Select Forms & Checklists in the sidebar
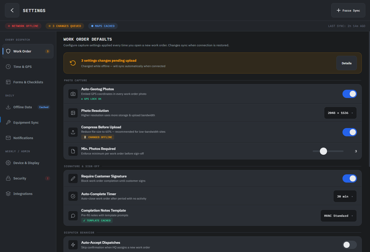The height and width of the screenshot is (252, 370). pos(28,82)
